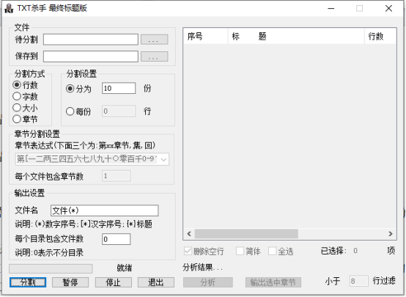
Task: Close the TXT杀手 window
Action: [388, 8]
